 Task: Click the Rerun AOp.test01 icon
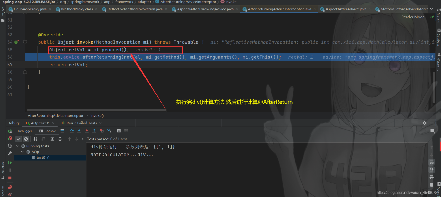pos(10,131)
